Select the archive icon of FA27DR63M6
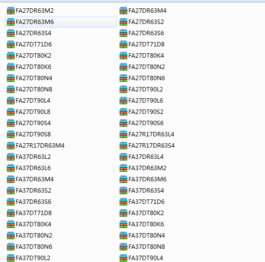This screenshot has height=262, width=265. 11,22
